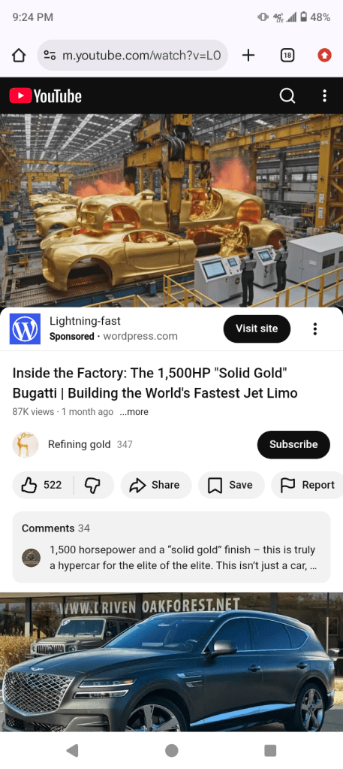Open the YouTube header three-dot menu
343x769 pixels.
[324, 95]
